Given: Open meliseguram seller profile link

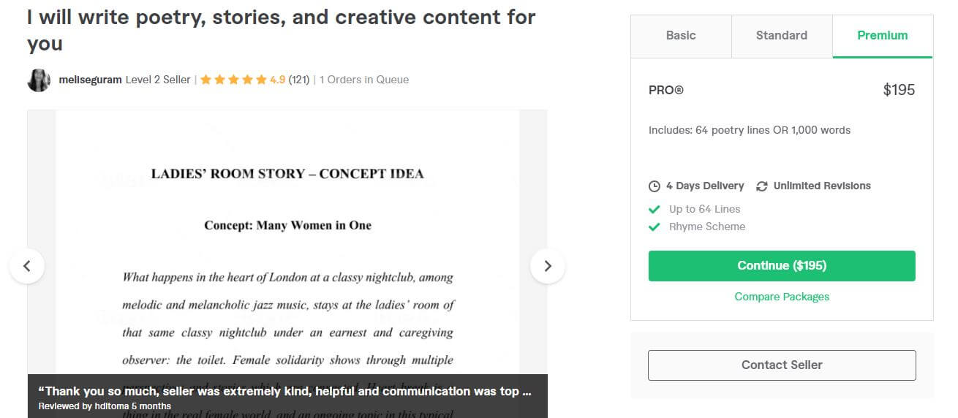Looking at the screenshot, I should pyautogui.click(x=90, y=80).
